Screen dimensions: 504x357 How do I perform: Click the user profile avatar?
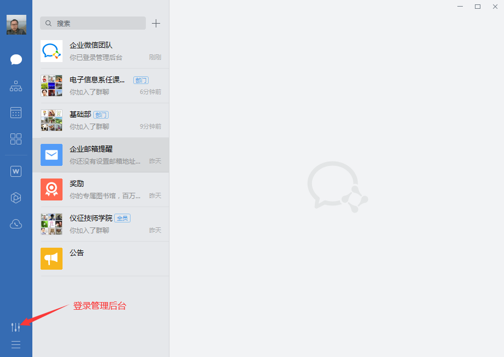point(16,25)
